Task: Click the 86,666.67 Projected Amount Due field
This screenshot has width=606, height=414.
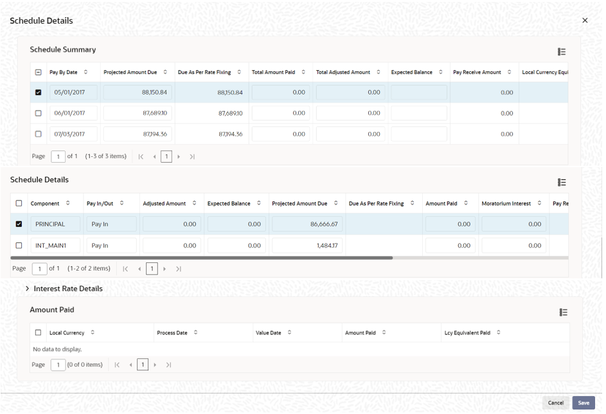Action: click(307, 224)
